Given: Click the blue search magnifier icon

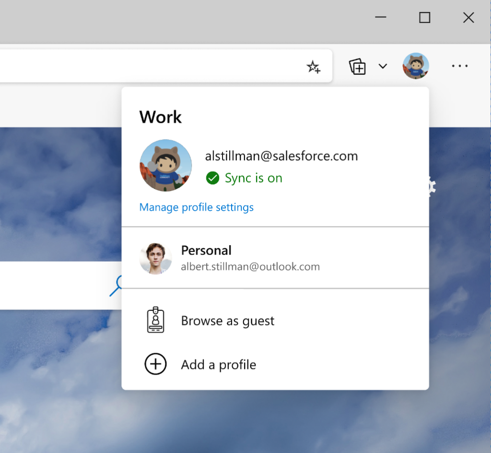Looking at the screenshot, I should point(116,286).
